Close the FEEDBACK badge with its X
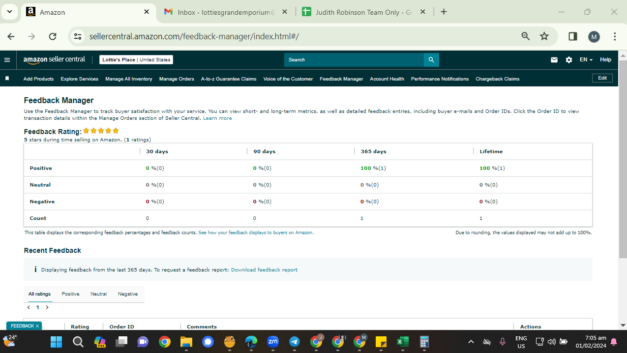The image size is (627, 353). [37, 326]
